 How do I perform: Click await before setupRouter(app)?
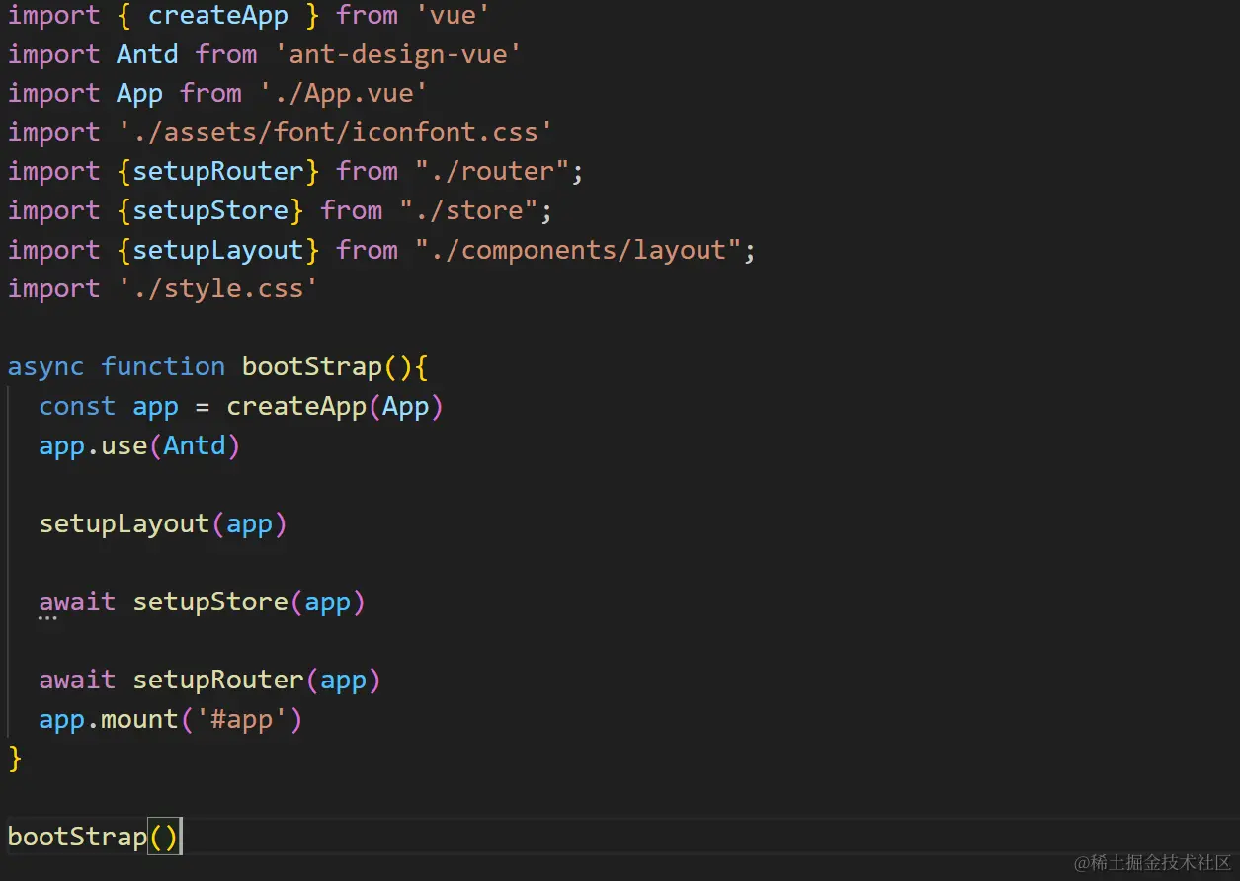77,681
